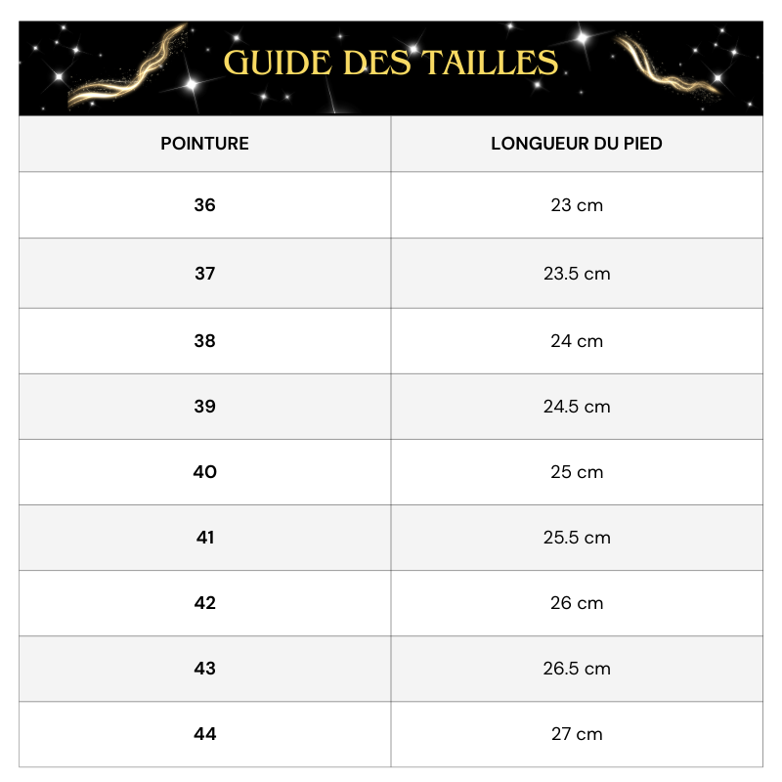Viewport: 782px width, 782px height.
Task: Choose size 43 row
Action: click(204, 669)
